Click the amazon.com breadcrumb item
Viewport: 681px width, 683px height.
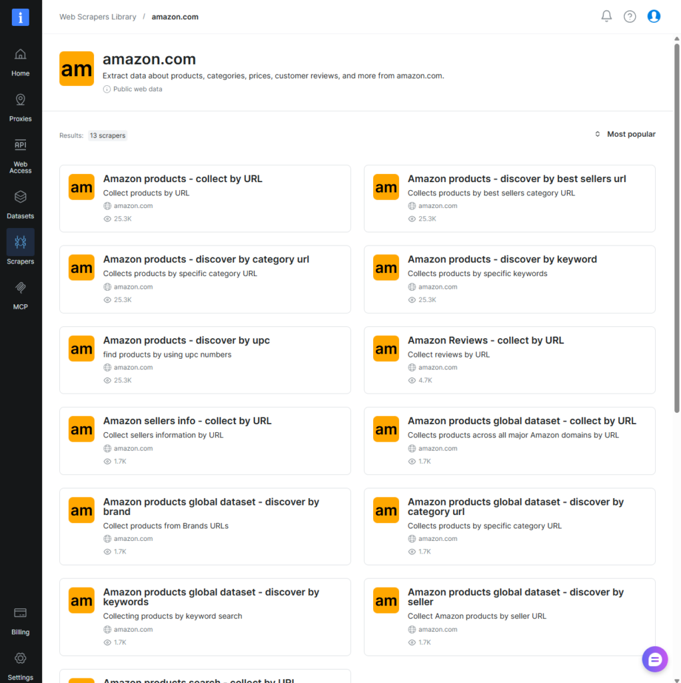(175, 17)
